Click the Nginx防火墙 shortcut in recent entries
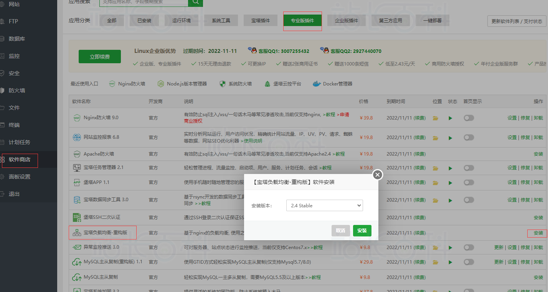Image resolution: width=548 pixels, height=292 pixels. [127, 84]
